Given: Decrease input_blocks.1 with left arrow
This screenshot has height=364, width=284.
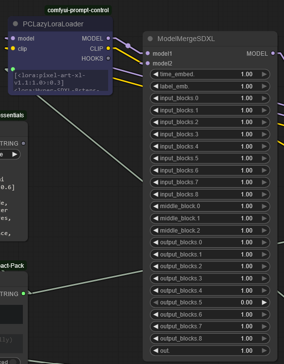Looking at the screenshot, I should pyautogui.click(x=155, y=110).
